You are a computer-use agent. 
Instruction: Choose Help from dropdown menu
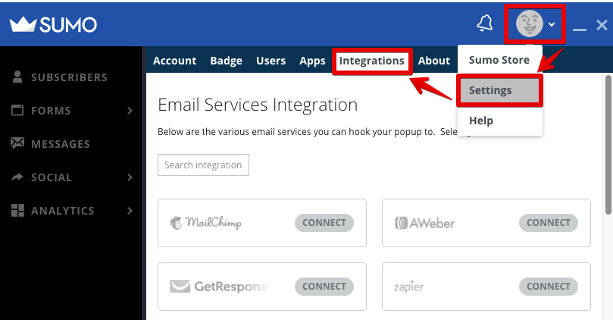point(499,121)
